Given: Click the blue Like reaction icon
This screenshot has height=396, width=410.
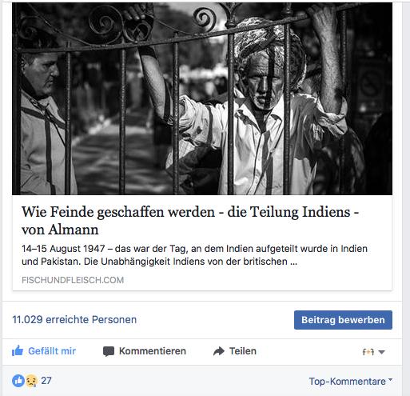Looking at the screenshot, I should pyautogui.click(x=18, y=381).
